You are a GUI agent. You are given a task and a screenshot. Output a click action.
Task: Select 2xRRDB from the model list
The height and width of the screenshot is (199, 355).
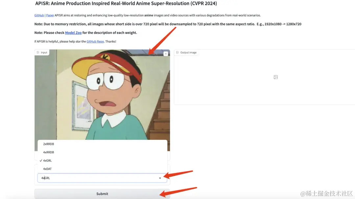pos(102,144)
